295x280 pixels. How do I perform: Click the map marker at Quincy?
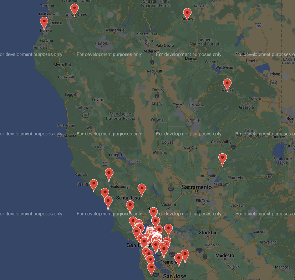click(227, 85)
